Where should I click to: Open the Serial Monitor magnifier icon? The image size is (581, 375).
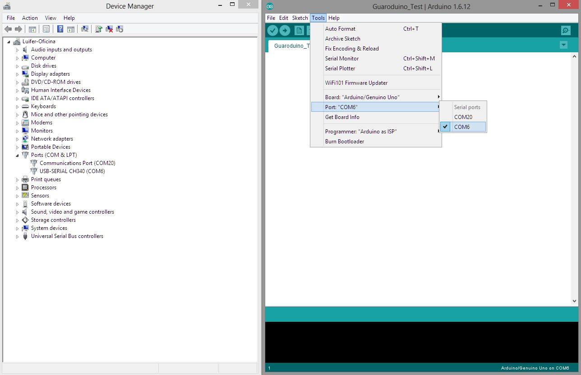click(x=565, y=30)
